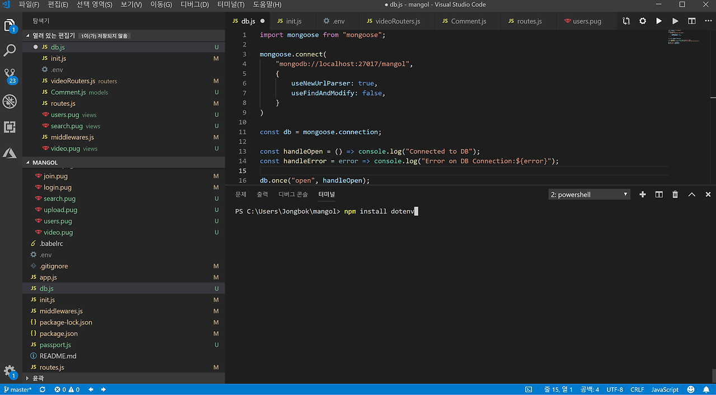
Task: Open the Search view in activity bar
Action: pyautogui.click(x=10, y=50)
